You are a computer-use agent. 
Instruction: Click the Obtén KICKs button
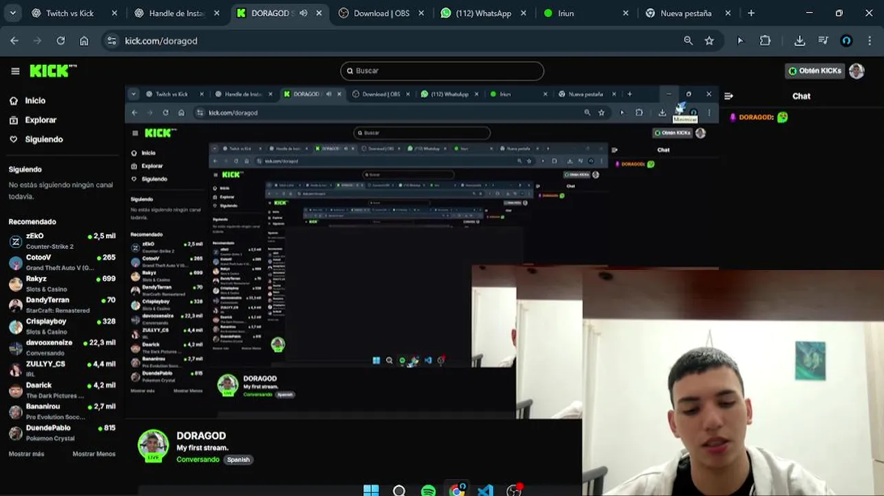pos(815,71)
